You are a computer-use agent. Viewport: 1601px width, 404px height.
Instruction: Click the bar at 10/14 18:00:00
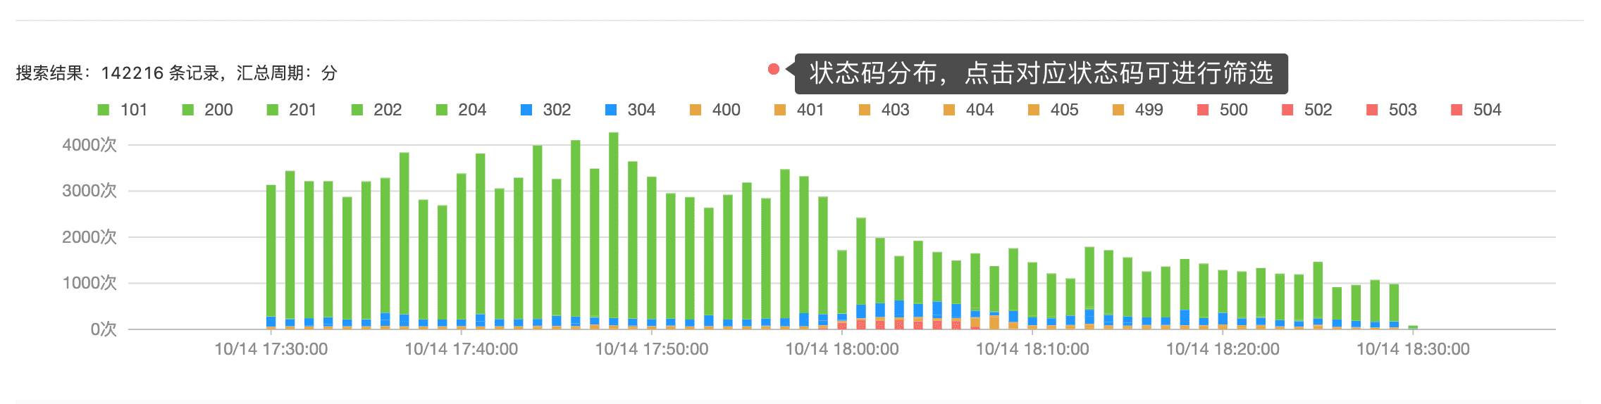click(x=842, y=290)
